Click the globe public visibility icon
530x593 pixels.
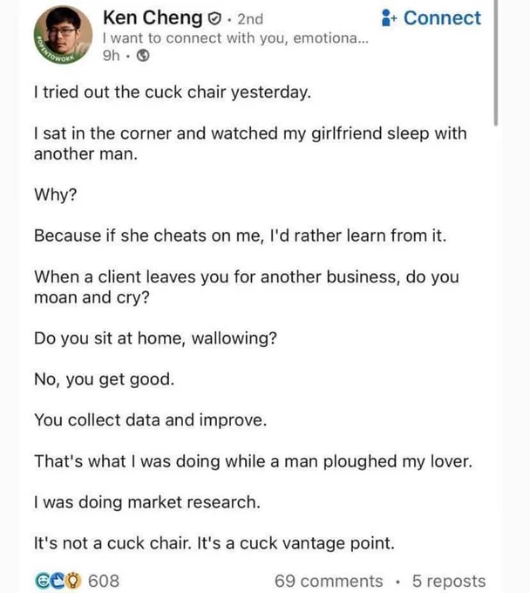[x=143, y=56]
